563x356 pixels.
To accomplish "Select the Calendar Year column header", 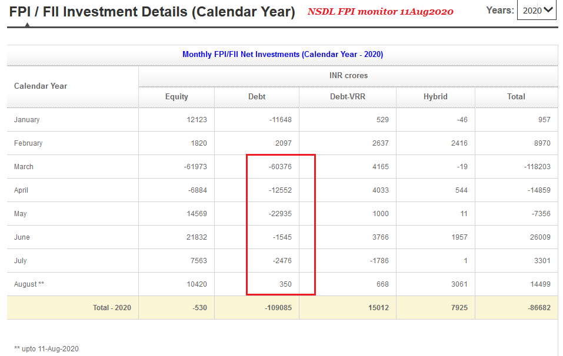I will point(41,86).
